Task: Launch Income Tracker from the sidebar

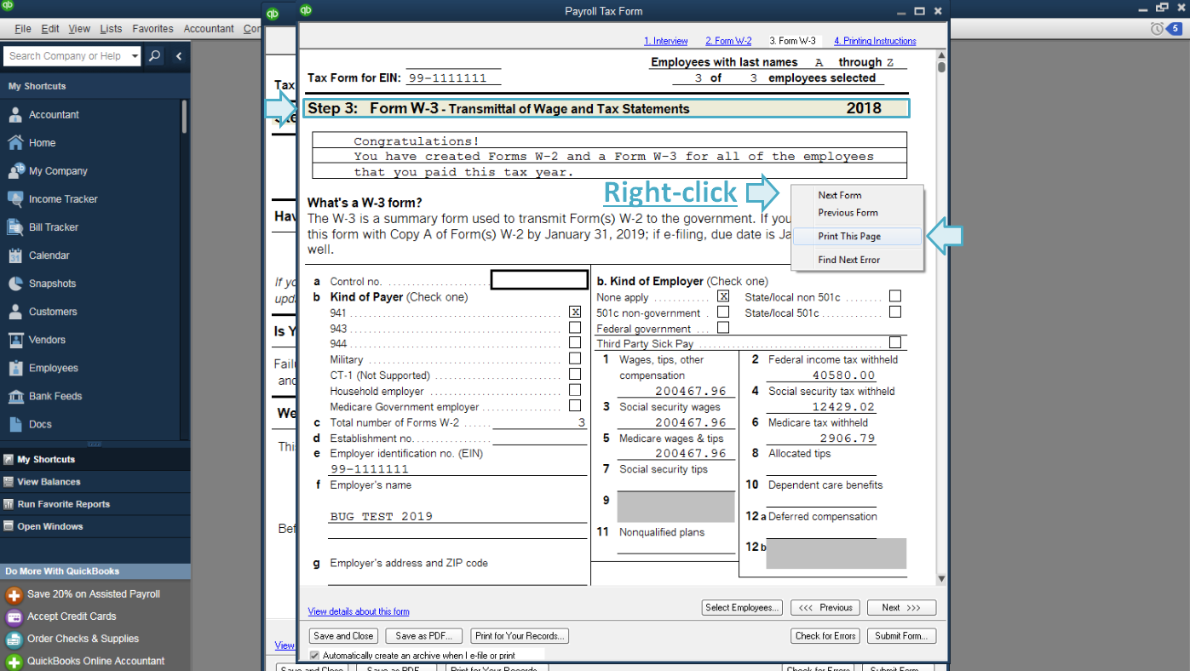Action: tap(15, 198)
